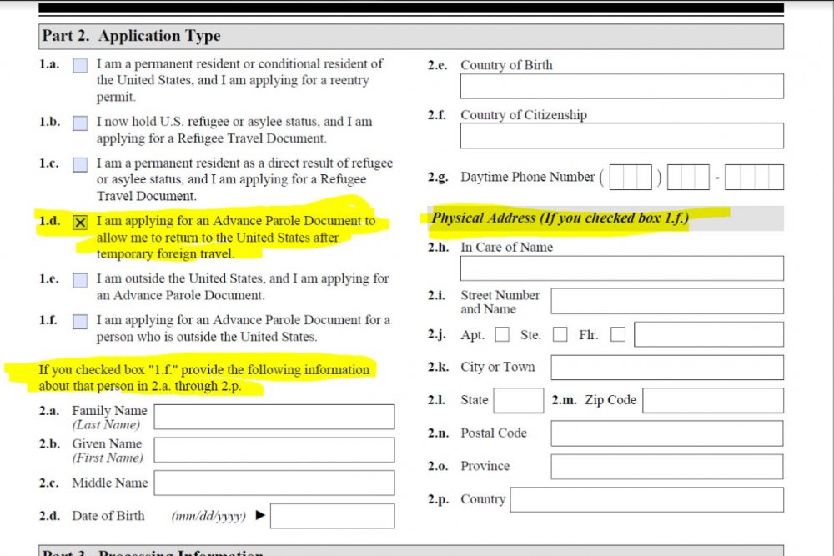Tick the Apt. checkbox in 2.j.
This screenshot has height=556, width=834.
pyautogui.click(x=501, y=334)
